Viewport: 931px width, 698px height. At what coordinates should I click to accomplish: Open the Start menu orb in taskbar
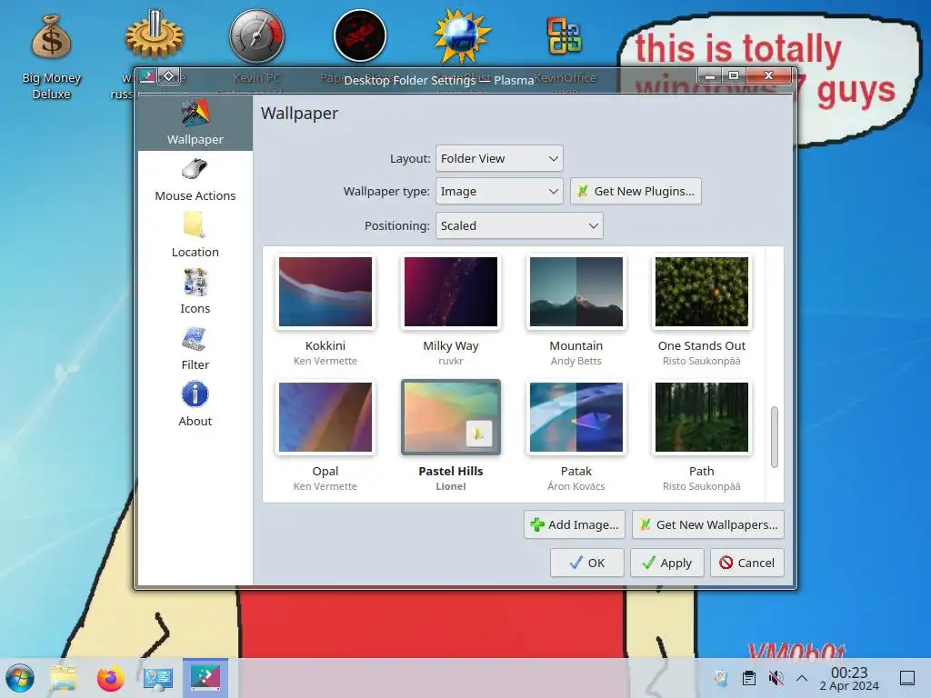pyautogui.click(x=20, y=678)
